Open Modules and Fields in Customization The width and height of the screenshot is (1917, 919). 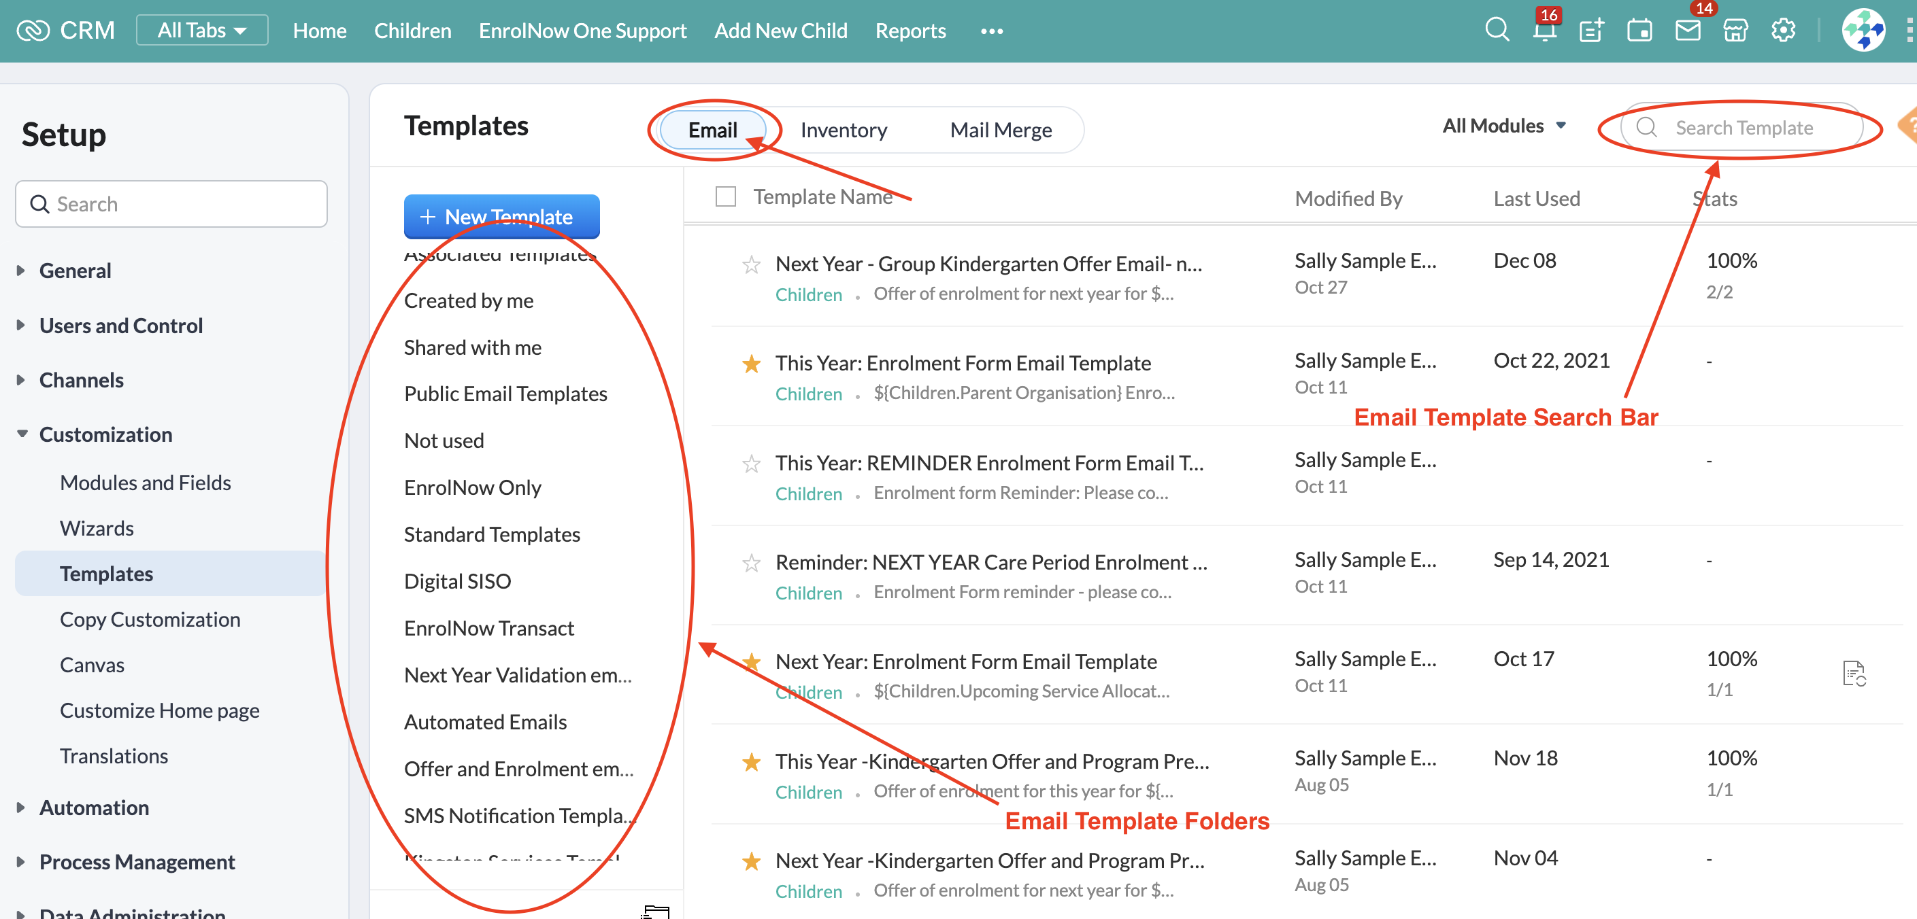tap(145, 483)
